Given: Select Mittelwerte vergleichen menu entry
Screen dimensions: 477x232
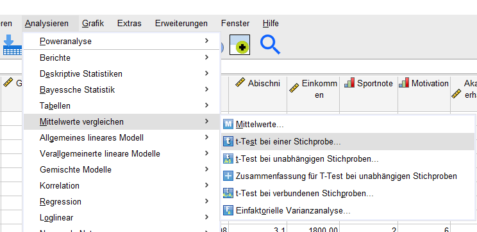Looking at the screenshot, I should 121,122.
